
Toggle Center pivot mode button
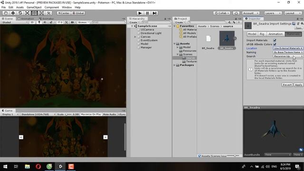click(x=64, y=13)
